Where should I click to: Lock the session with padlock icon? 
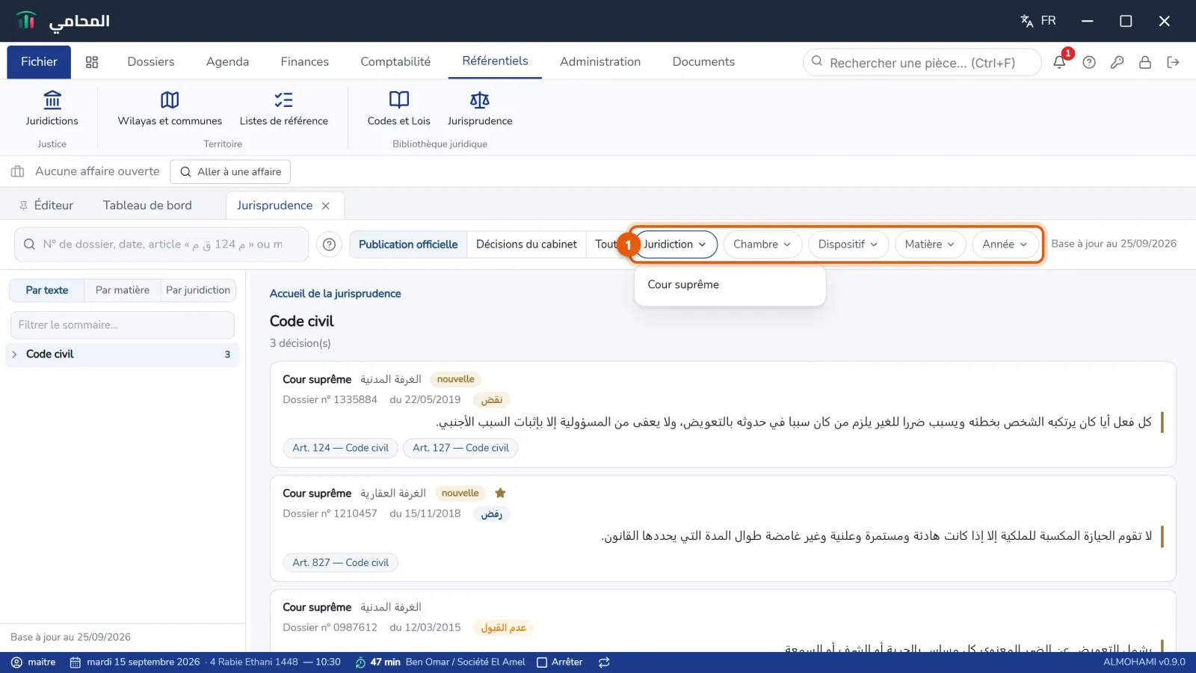(1144, 62)
